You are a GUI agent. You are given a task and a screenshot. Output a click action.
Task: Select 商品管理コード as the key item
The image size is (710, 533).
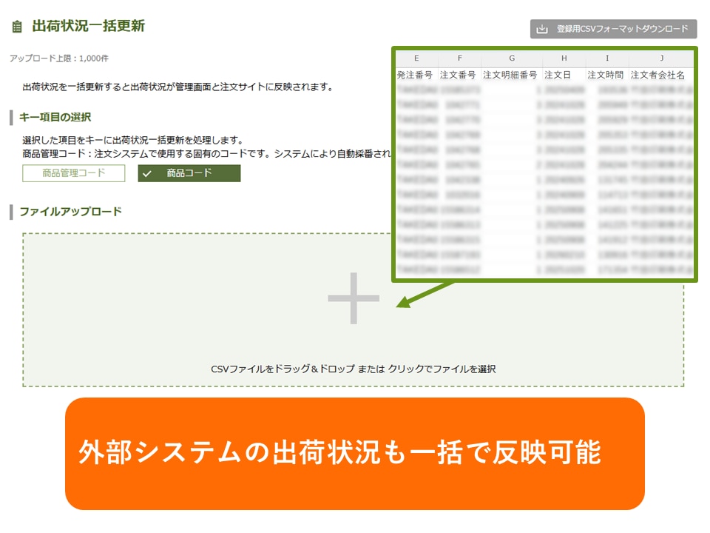pos(73,173)
